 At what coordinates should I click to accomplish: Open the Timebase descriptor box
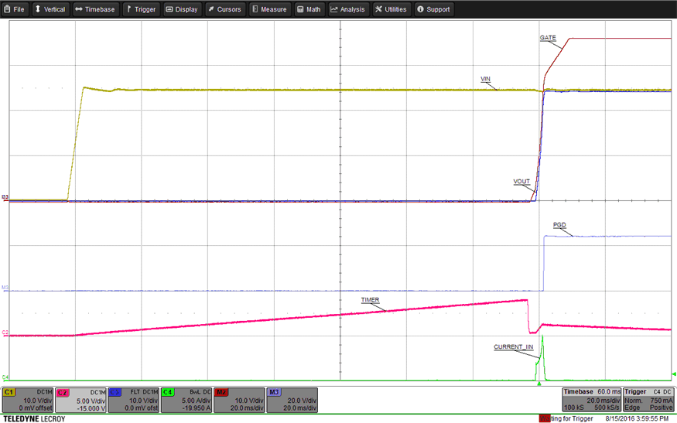click(590, 401)
